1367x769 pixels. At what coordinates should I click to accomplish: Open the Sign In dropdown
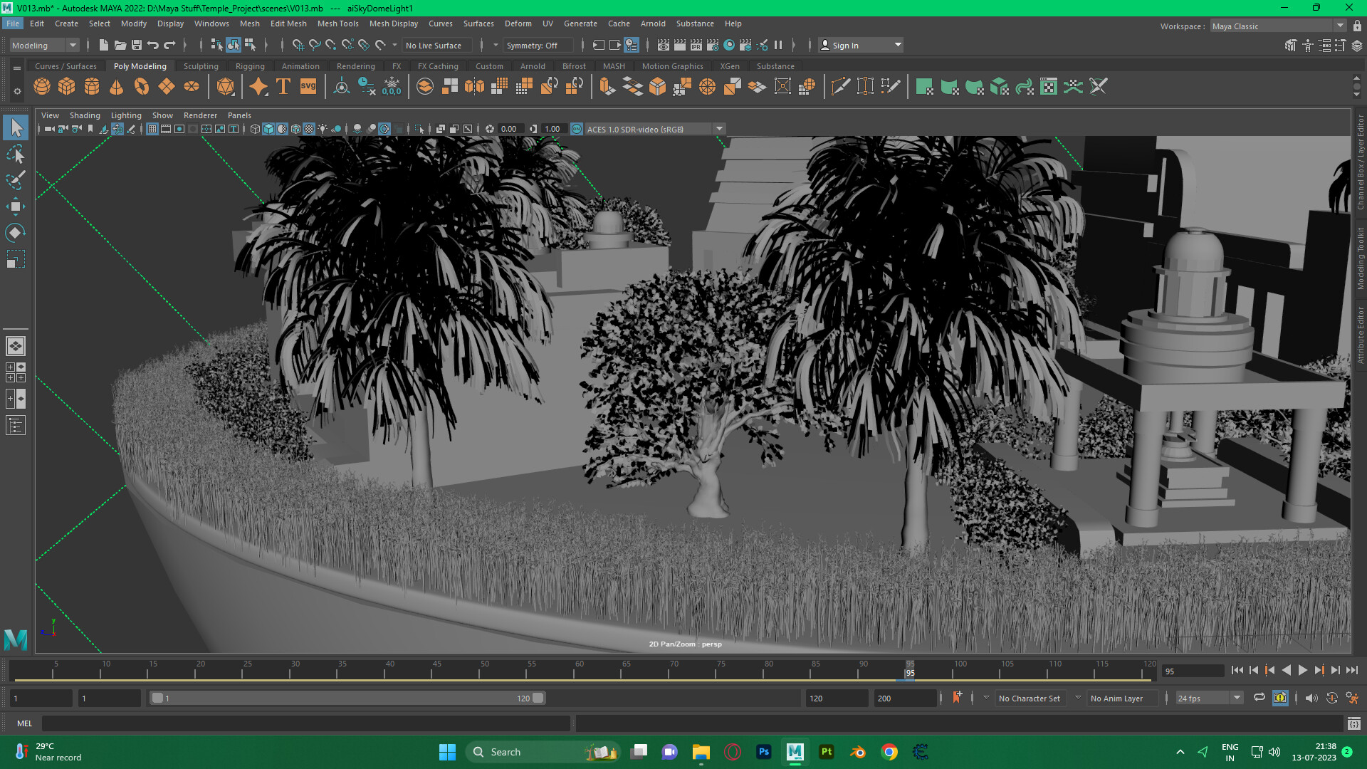860,45
